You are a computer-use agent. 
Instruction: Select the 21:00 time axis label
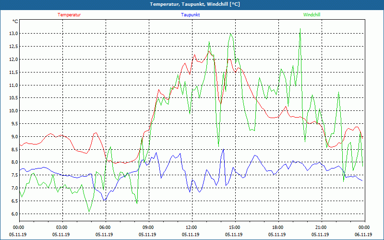coord(321,228)
